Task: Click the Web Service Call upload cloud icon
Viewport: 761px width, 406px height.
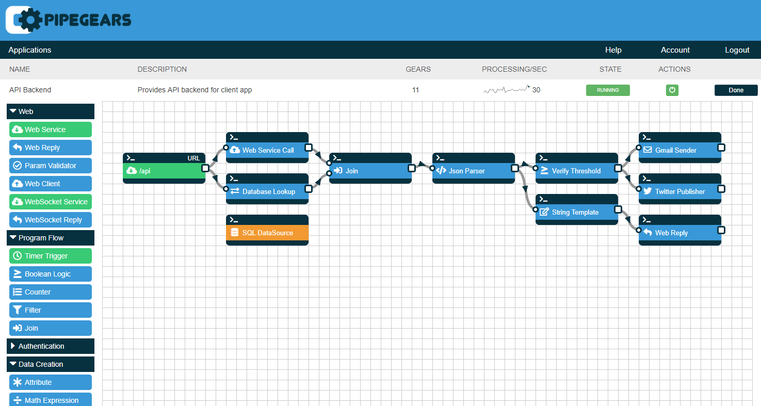Action: (235, 150)
